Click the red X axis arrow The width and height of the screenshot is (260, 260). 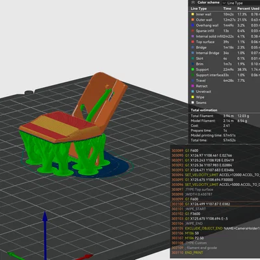pos(86,257)
